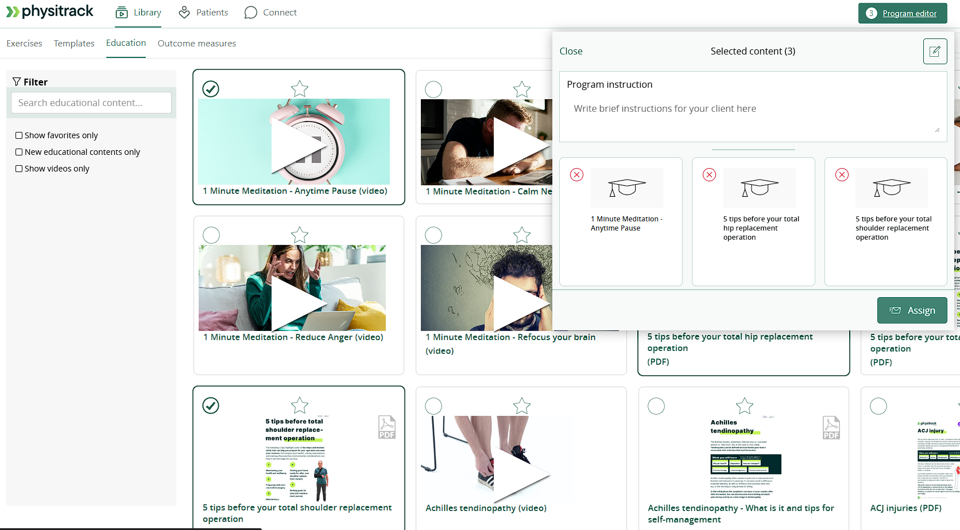Favorite the shoulder replacement tips PDF
The width and height of the screenshot is (960, 530).
(300, 406)
